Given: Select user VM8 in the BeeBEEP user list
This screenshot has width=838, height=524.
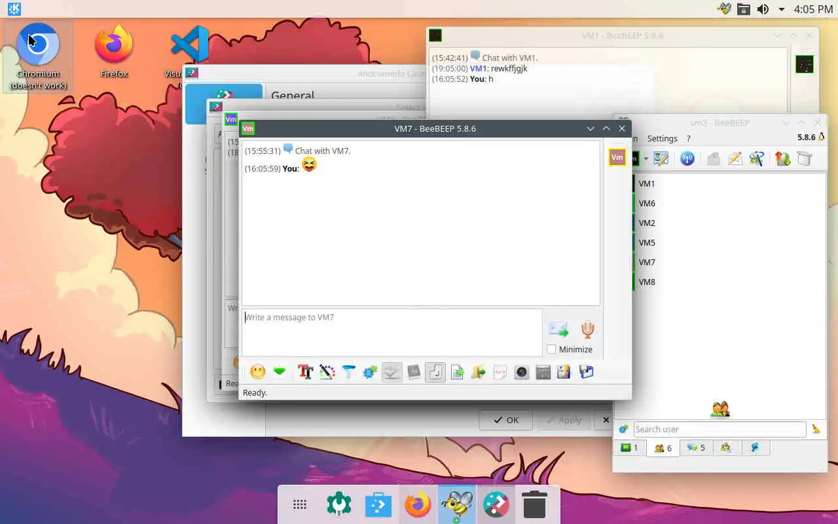Looking at the screenshot, I should click(x=729, y=282).
